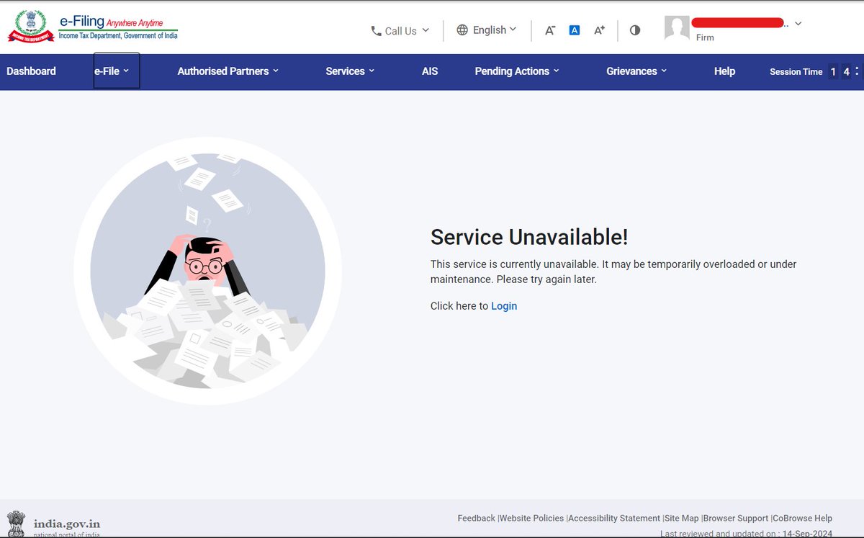The width and height of the screenshot is (864, 538).
Task: Click the phone icon beside Call Us
Action: [x=375, y=31]
